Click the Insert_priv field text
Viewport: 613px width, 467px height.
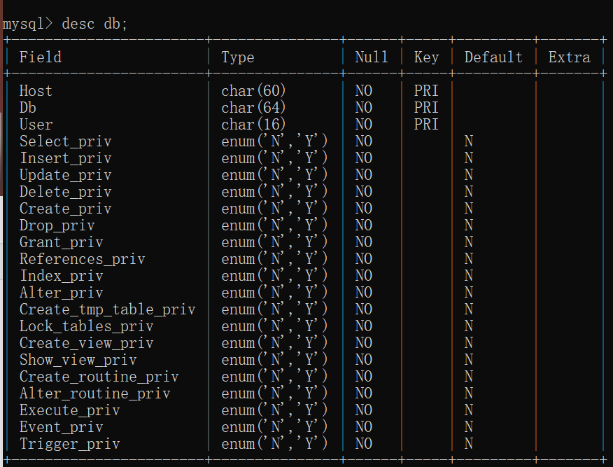pyautogui.click(x=65, y=158)
